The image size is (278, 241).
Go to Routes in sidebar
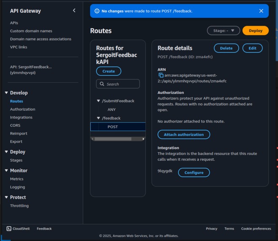click(16, 101)
